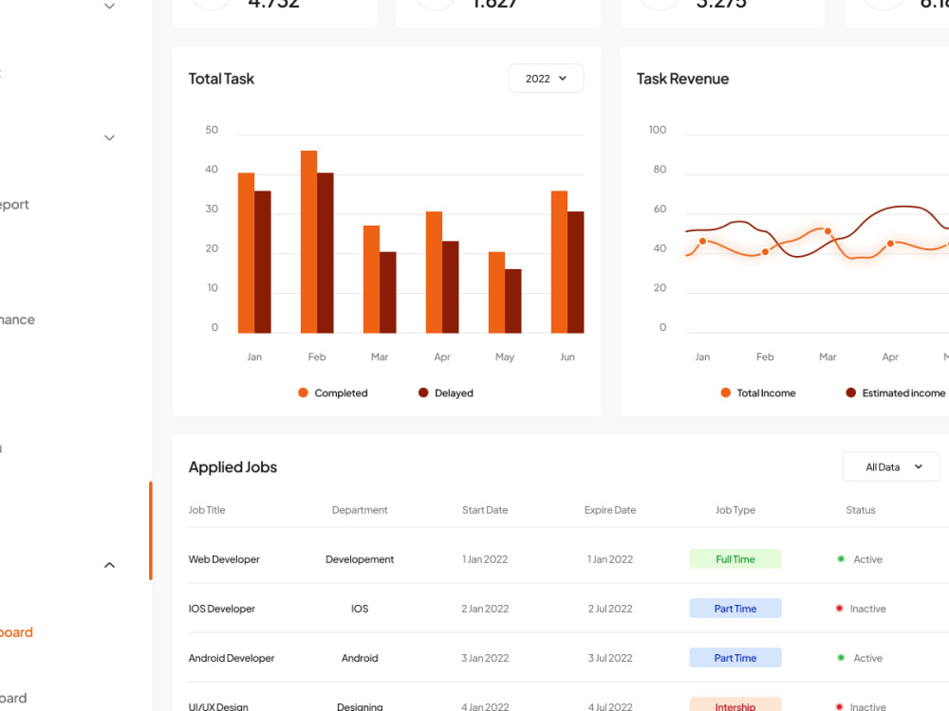Select the Web Developer job title
Image resolution: width=949 pixels, height=711 pixels.
224,559
